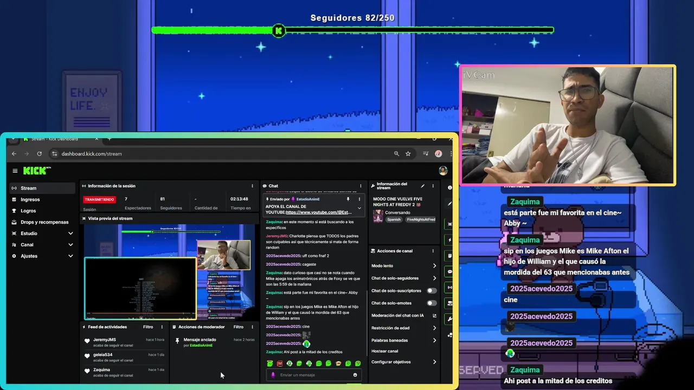Open site info icon in address bar
Viewport: 694px width, 390px height.
(54, 154)
